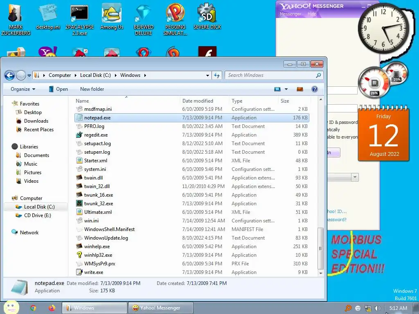The image size is (419, 314).
Task: Open MARK ZUCKERBERG desktop icon
Action: (16, 20)
